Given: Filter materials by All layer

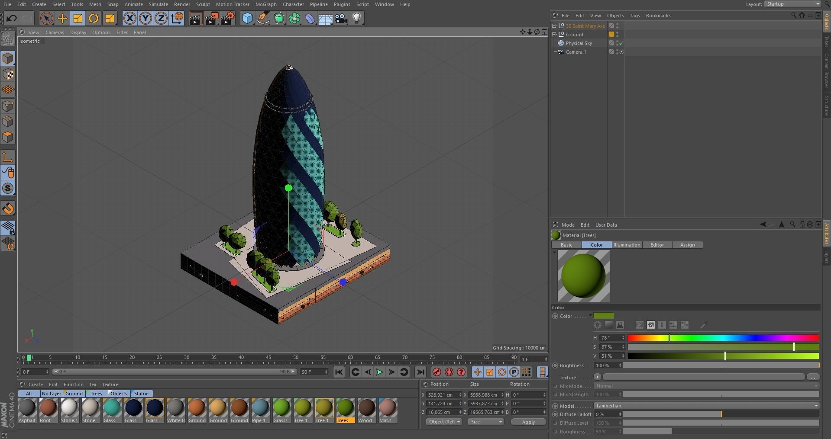Looking at the screenshot, I should [x=29, y=394].
